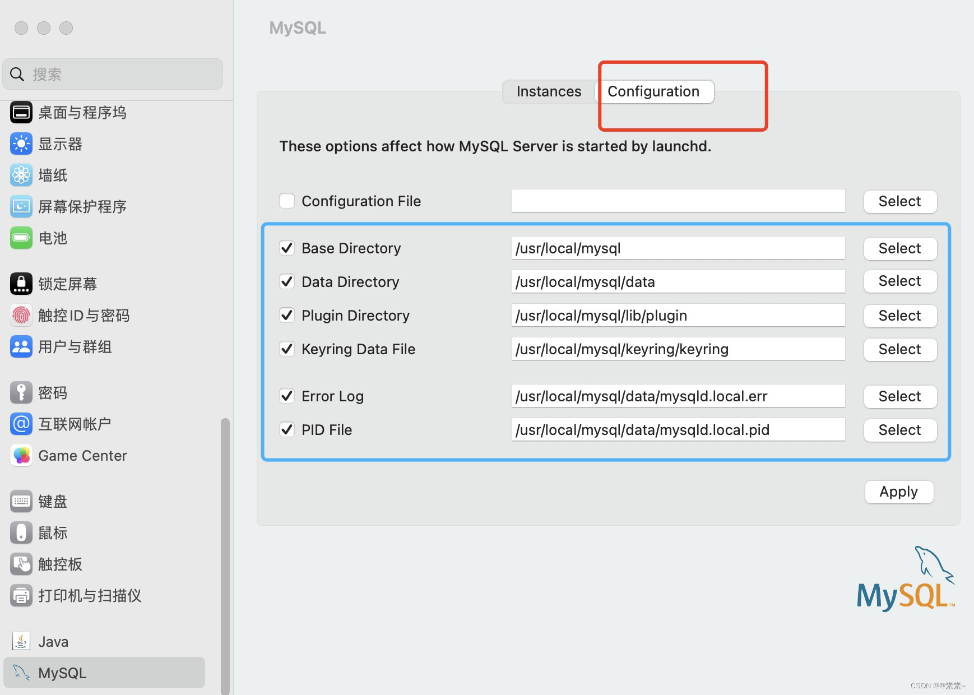Focus the 搜索 search field
The width and height of the screenshot is (974, 695).
click(x=113, y=74)
